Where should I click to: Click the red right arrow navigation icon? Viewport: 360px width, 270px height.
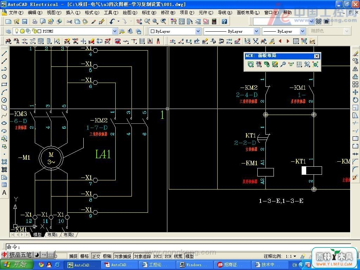(x=288, y=41)
